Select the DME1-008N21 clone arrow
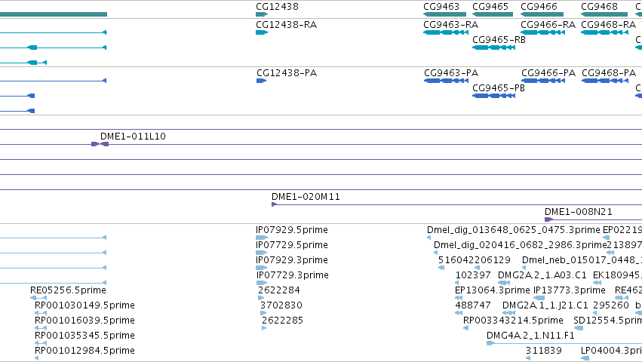Image resolution: width=642 pixels, height=362 pixels. 548,219
